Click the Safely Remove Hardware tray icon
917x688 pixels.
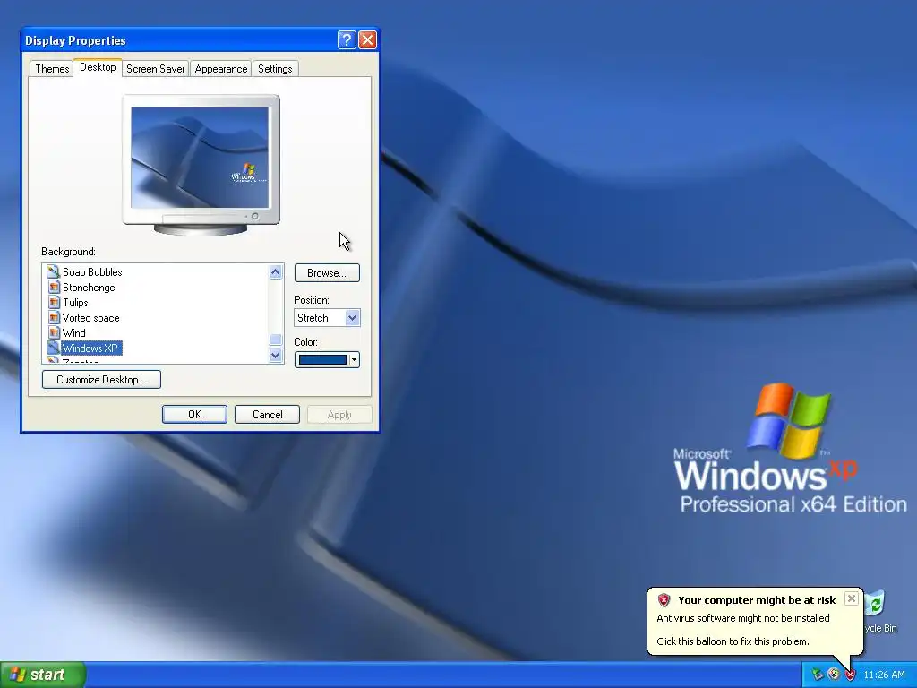click(x=817, y=675)
